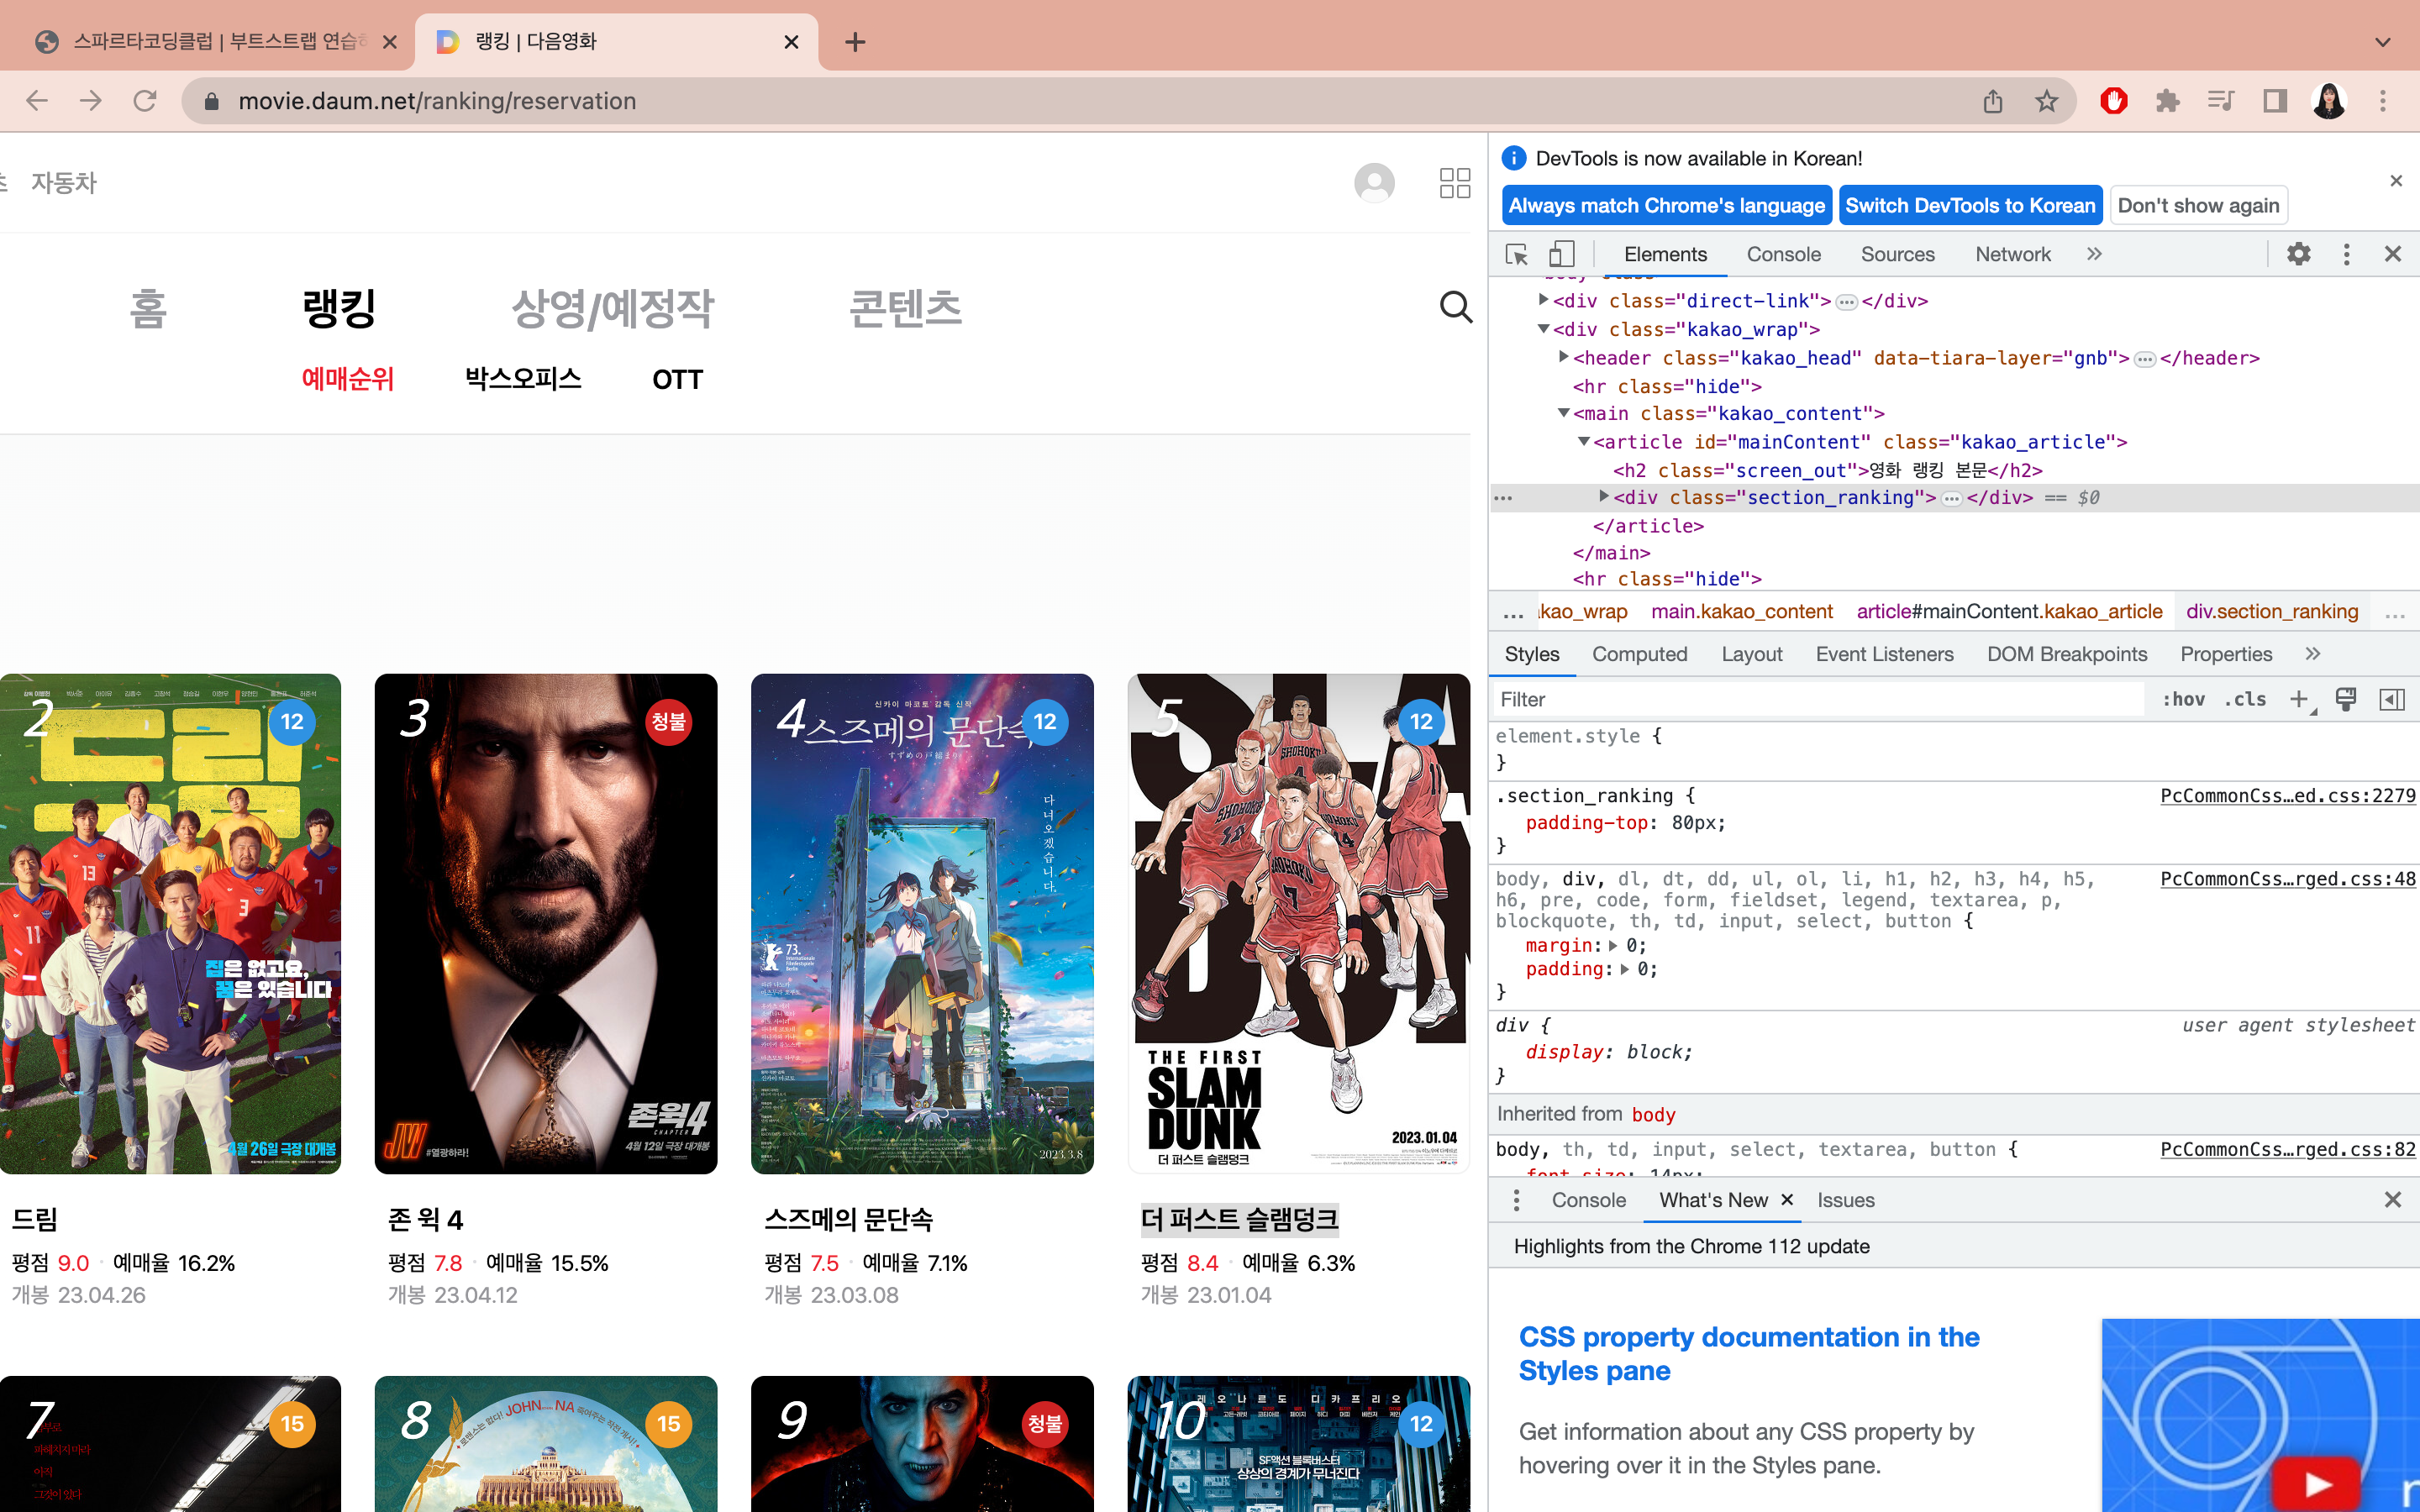Toggle the device toolbar icon
The image size is (2420, 1512).
(x=1561, y=254)
